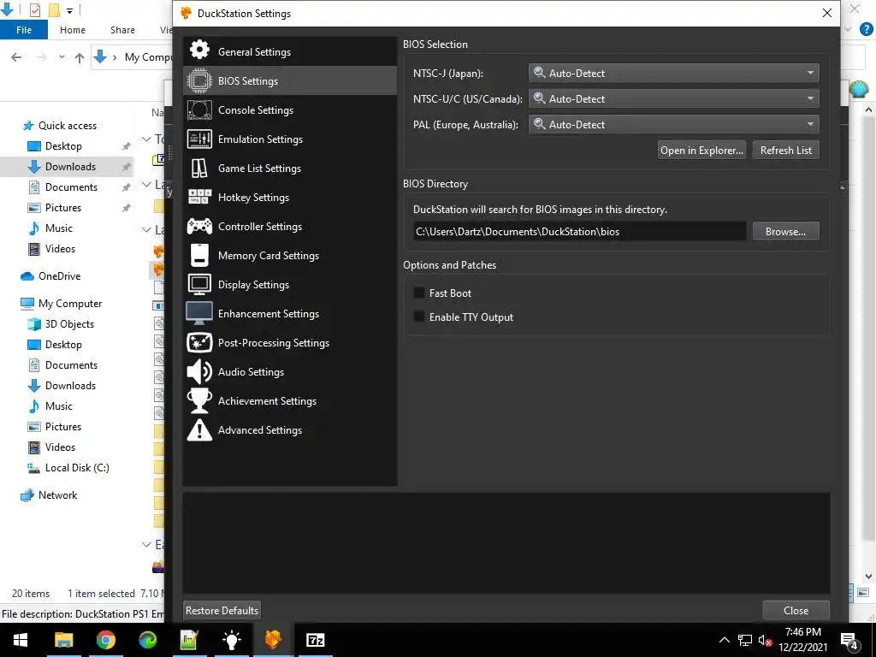This screenshot has width=876, height=657.
Task: Click the Controller Settings gamepad icon
Action: click(x=199, y=226)
